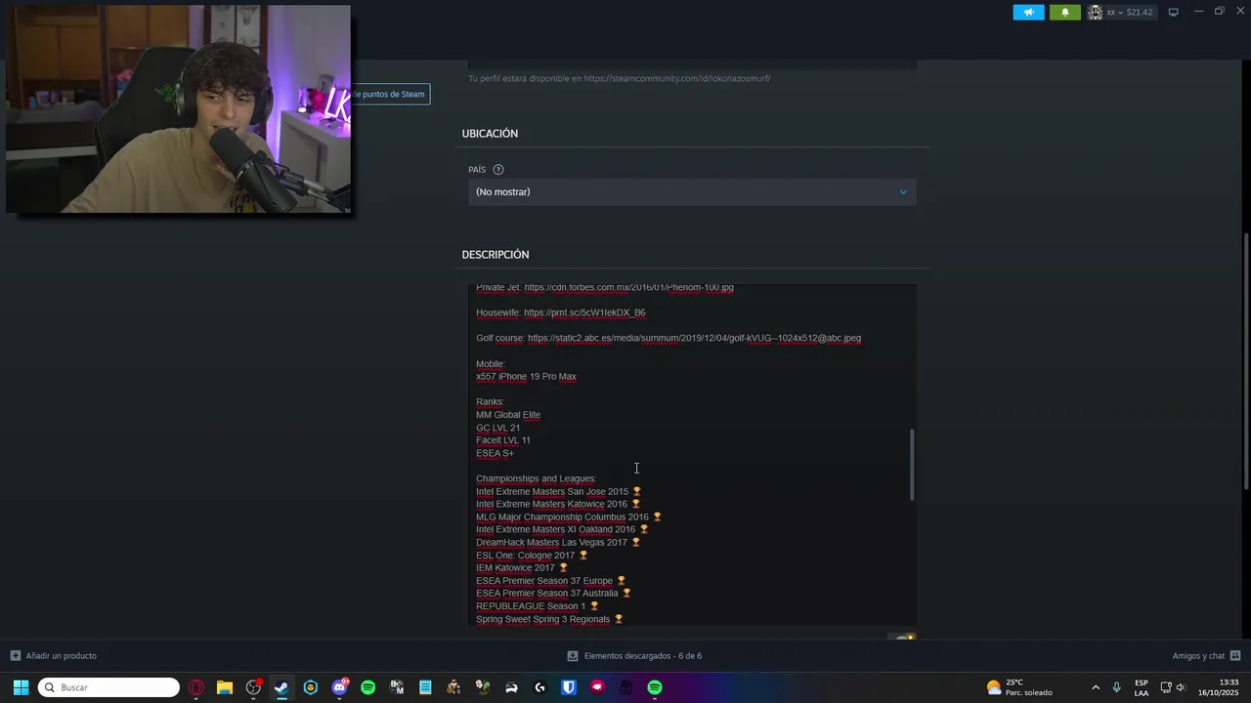Open OBS Studio from taskbar
The width and height of the screenshot is (1251, 703).
pos(253,687)
